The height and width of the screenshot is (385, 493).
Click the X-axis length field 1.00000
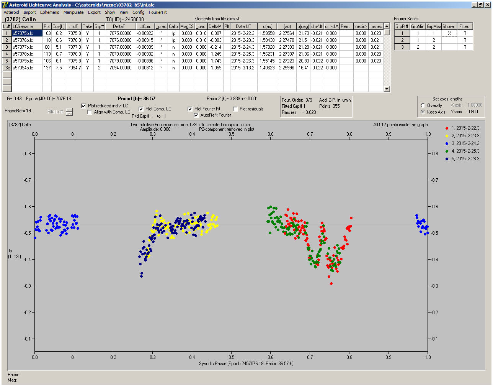[475, 105]
